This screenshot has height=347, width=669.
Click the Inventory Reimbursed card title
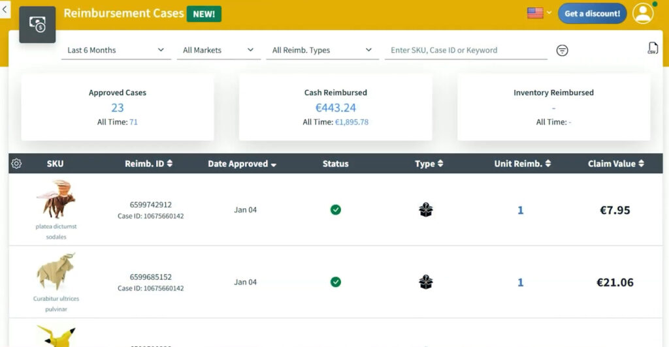click(x=553, y=93)
